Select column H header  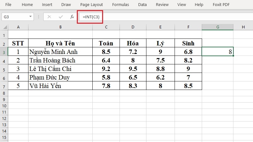(243, 27)
